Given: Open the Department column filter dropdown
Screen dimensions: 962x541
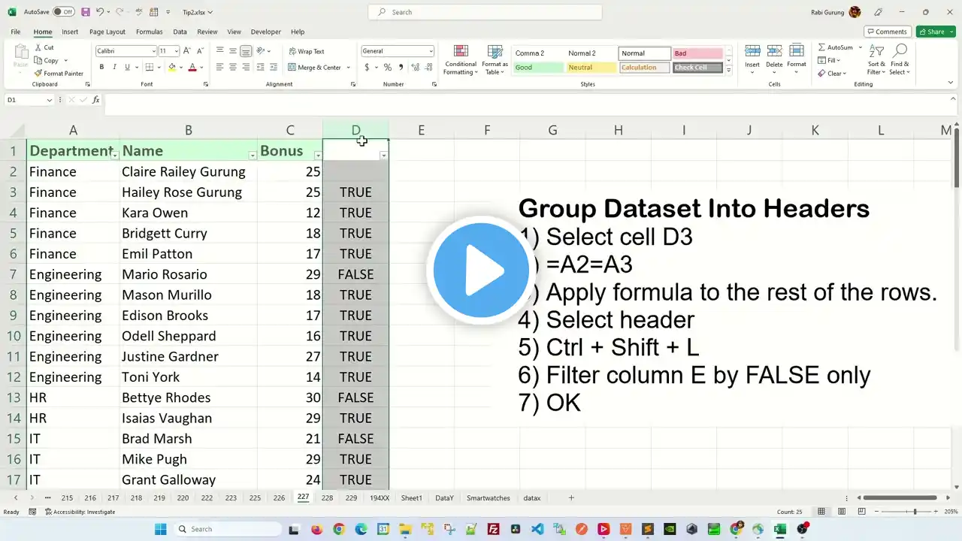Looking at the screenshot, I should click(x=114, y=155).
